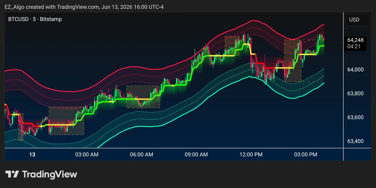Click the 03:00 PM time axis label
The height and width of the screenshot is (188, 376).
pos(305,155)
